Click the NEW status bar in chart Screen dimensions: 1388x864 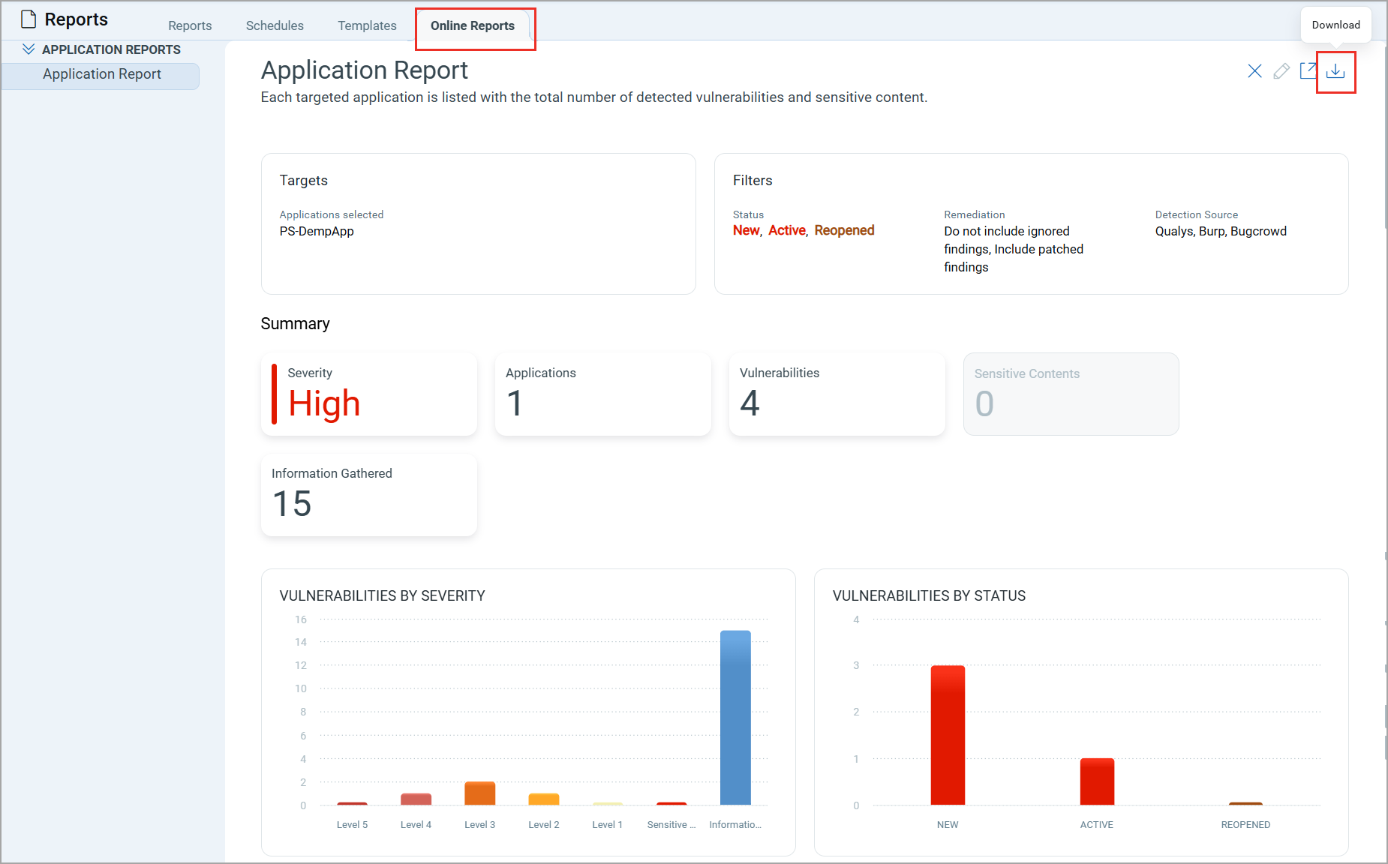(948, 735)
